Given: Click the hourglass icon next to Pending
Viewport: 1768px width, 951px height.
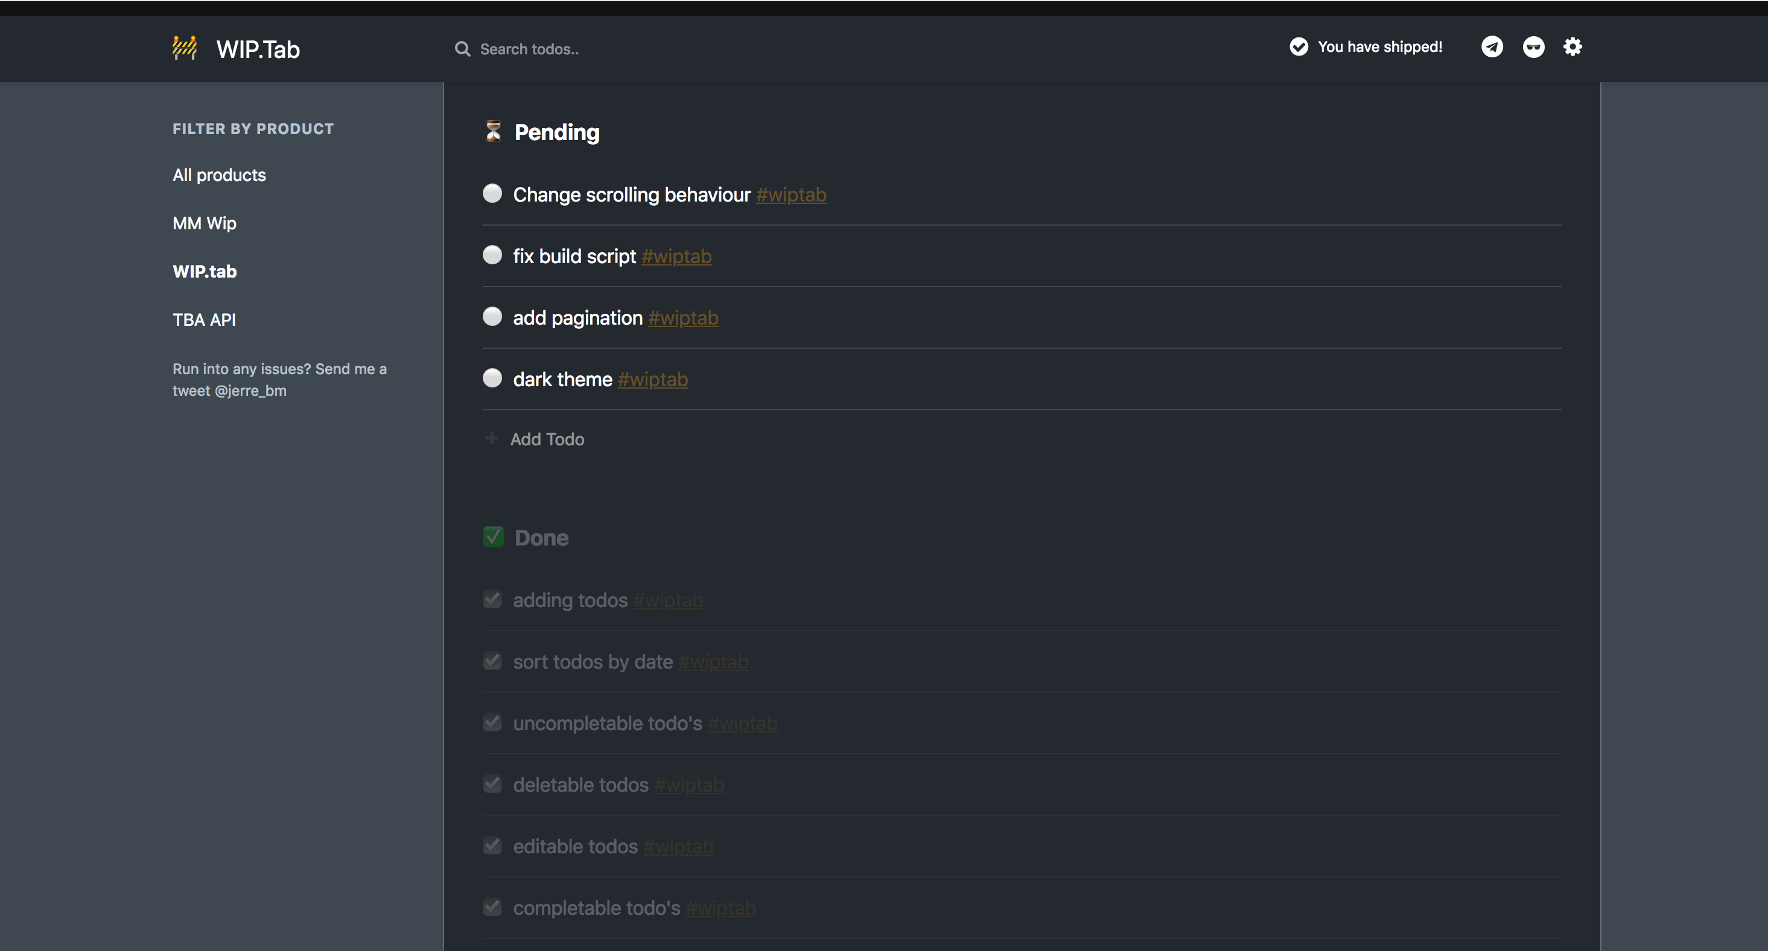Looking at the screenshot, I should pyautogui.click(x=494, y=131).
